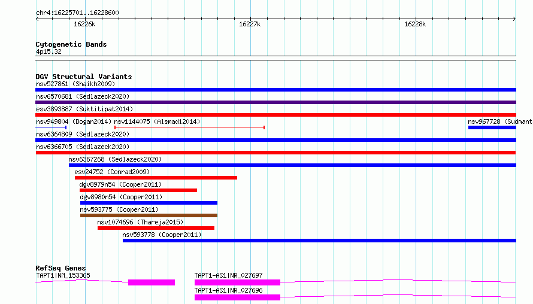This screenshot has width=533, height=304.
Task: Click the nsv967728 (Sudmant label text
Action: click(500, 121)
